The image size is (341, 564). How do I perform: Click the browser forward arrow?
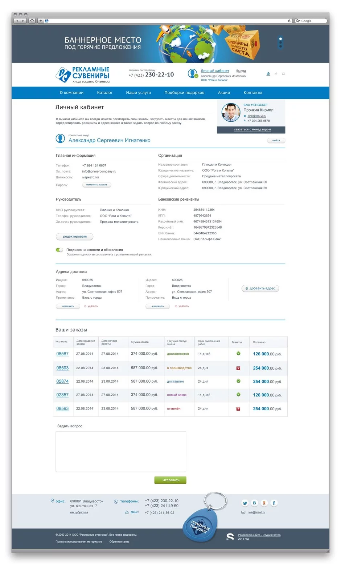(23, 21)
